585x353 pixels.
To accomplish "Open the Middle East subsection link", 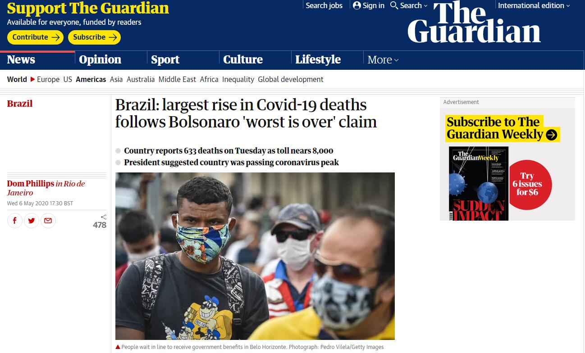I will [x=177, y=79].
